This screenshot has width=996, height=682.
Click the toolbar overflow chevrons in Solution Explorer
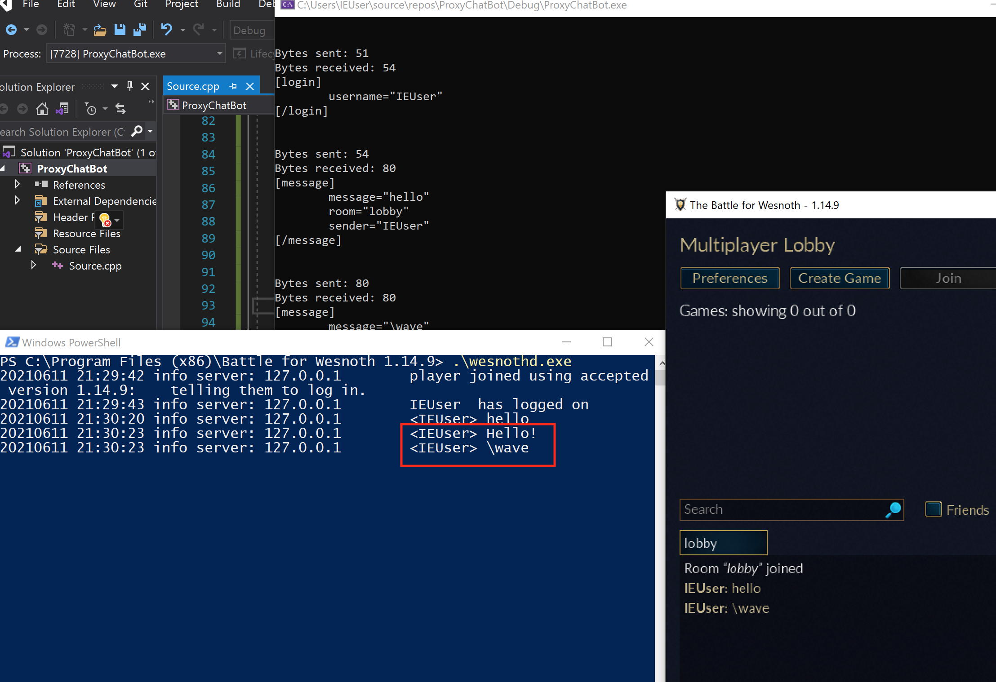(x=151, y=102)
